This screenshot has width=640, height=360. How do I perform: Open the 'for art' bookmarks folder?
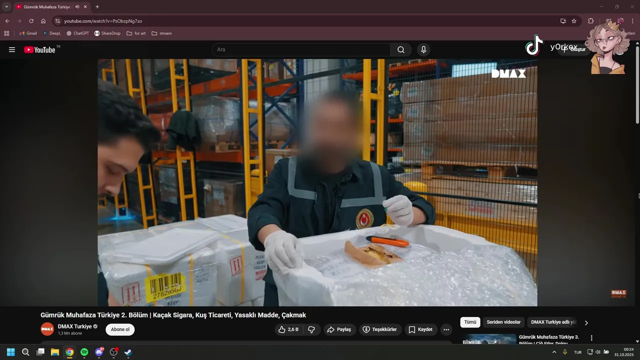(136, 33)
